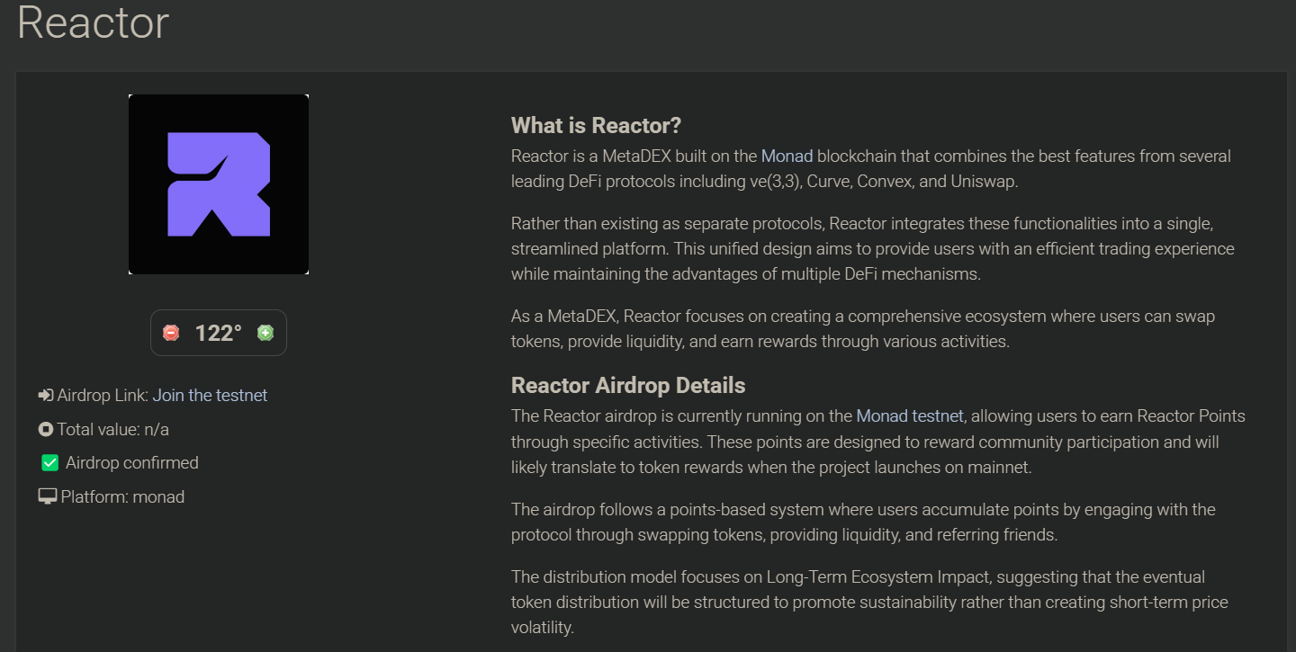Click the monitor icon beside Platform
This screenshot has width=1296, height=652.
point(48,496)
